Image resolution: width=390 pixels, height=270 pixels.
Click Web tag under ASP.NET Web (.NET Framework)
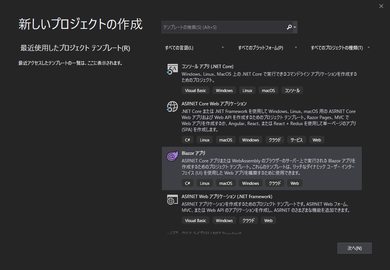tap(269, 220)
